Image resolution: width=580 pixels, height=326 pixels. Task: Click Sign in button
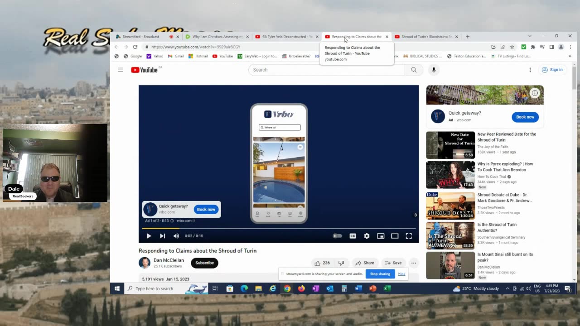click(x=552, y=70)
